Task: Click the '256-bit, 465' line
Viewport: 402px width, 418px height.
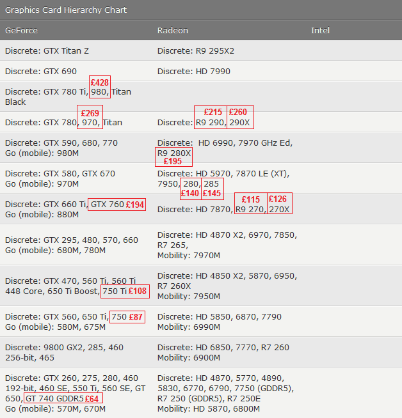Action: 29,357
